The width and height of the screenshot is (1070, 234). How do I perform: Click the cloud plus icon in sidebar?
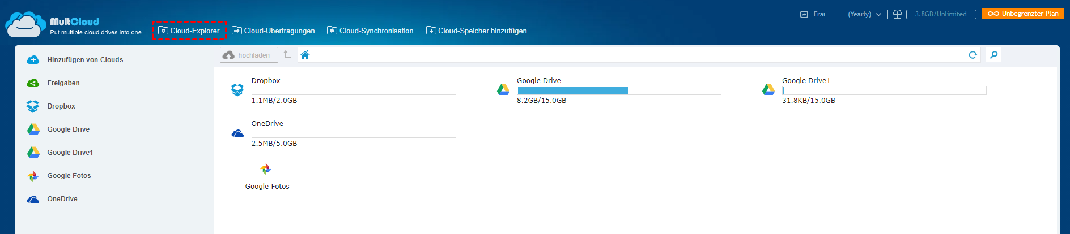[x=33, y=60]
